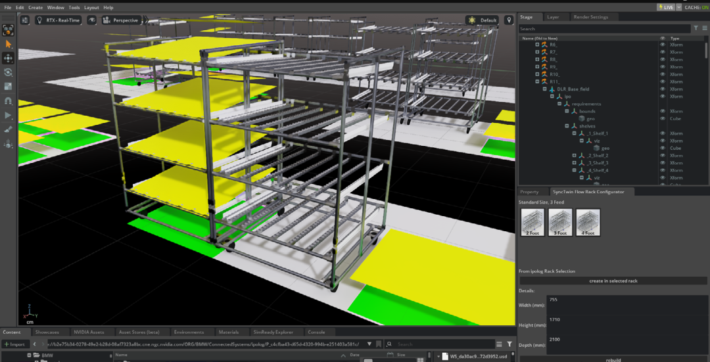The image size is (710, 362).
Task: Open the RTX - Real-Time renderer dropdown
Action: point(59,20)
